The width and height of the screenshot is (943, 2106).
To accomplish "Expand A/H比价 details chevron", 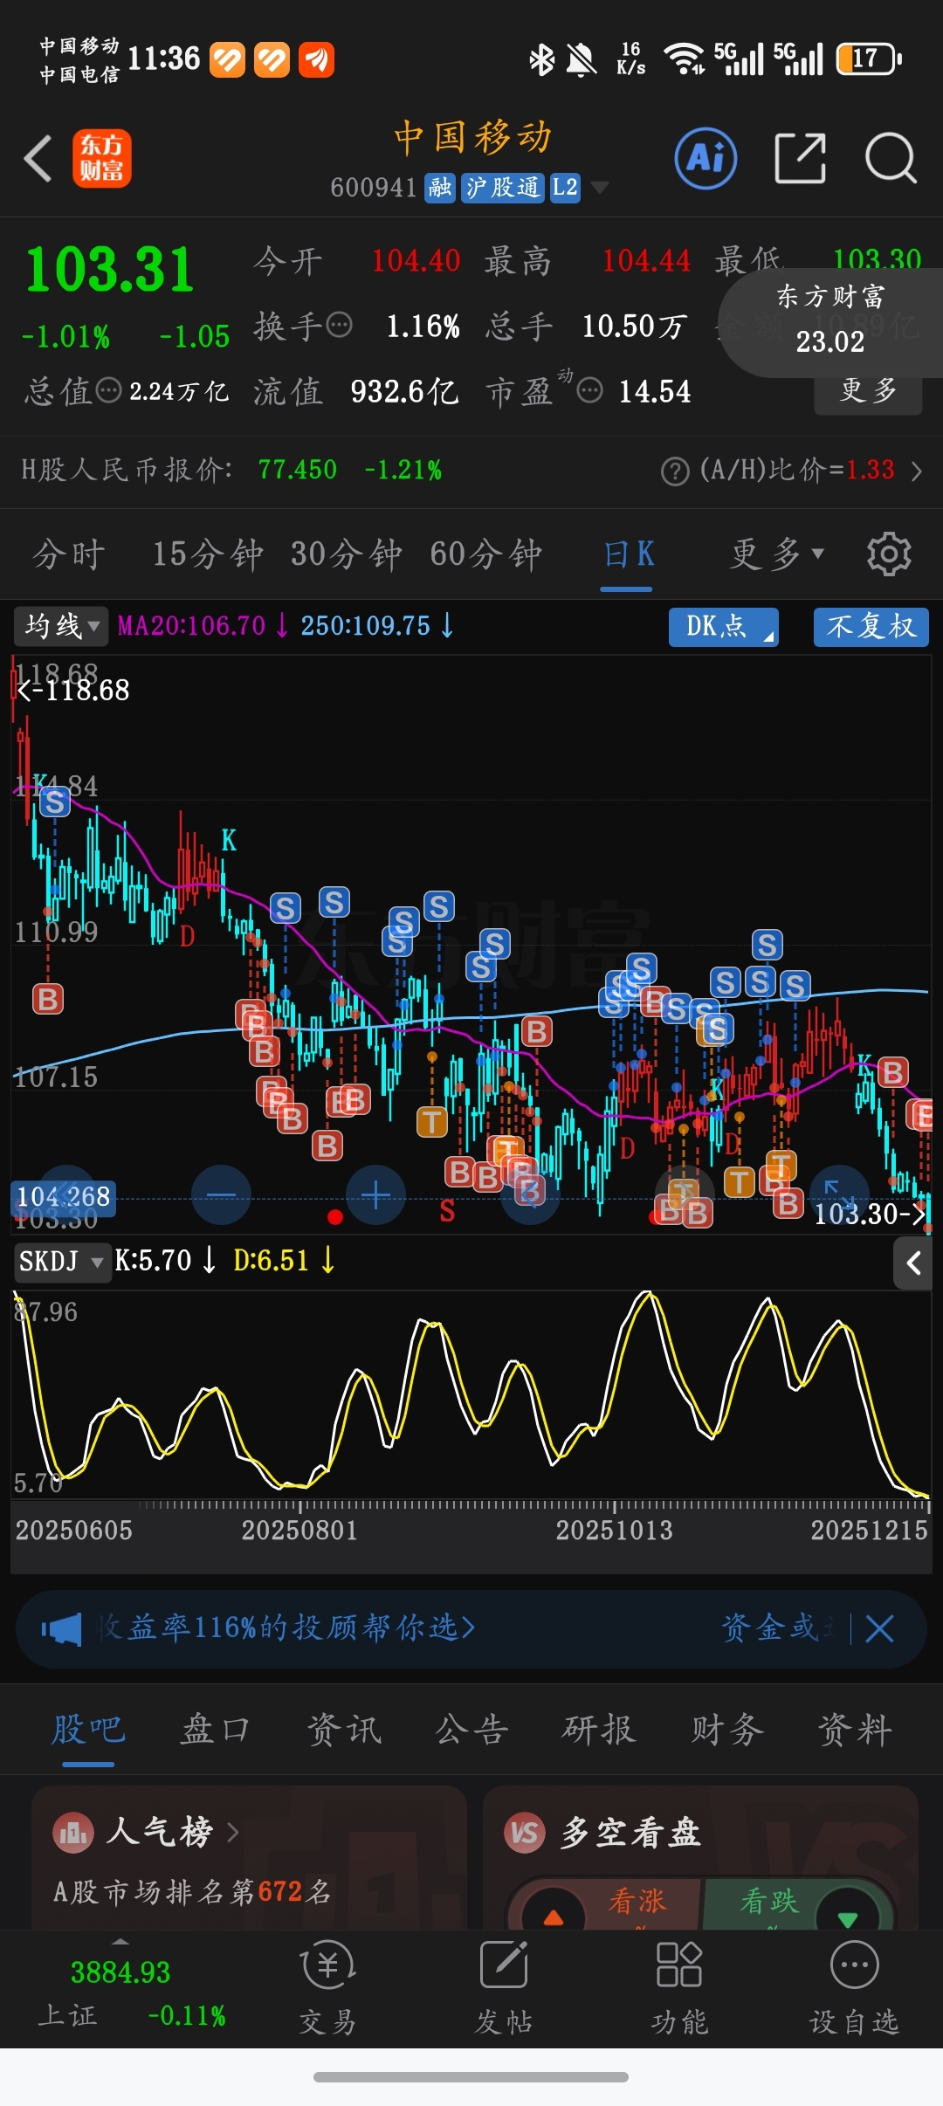I will [916, 471].
